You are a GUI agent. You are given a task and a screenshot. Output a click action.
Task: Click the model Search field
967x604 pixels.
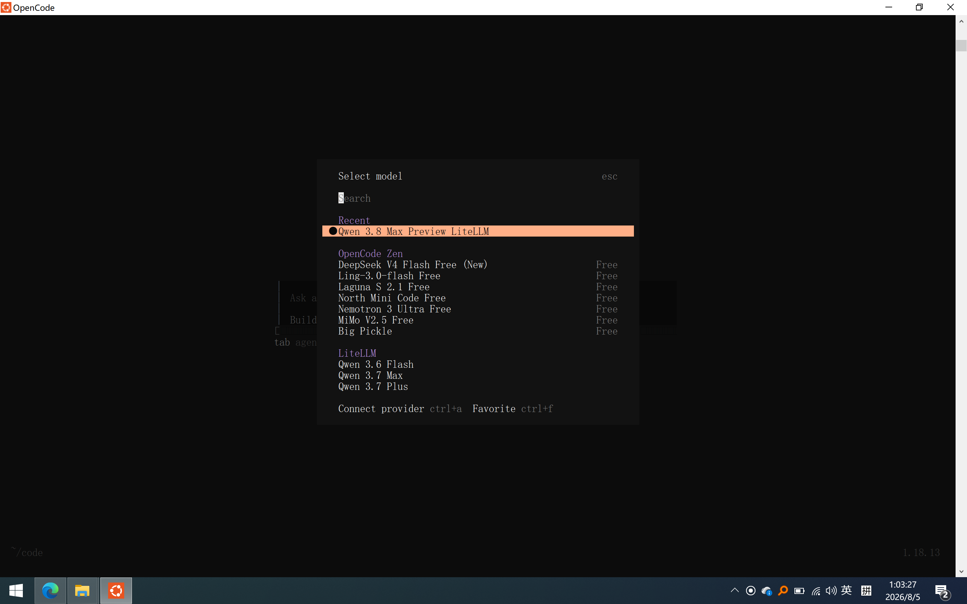pos(478,198)
